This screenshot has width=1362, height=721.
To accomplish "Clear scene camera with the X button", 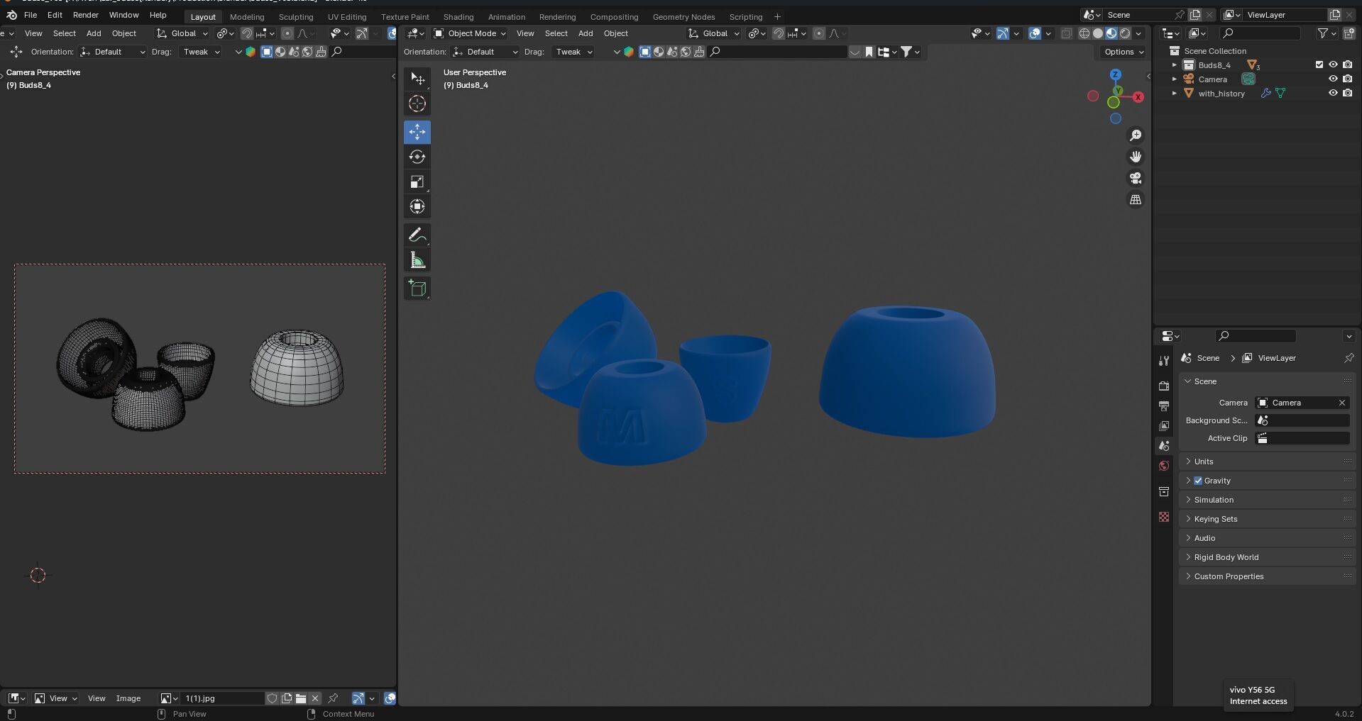I will coord(1342,403).
